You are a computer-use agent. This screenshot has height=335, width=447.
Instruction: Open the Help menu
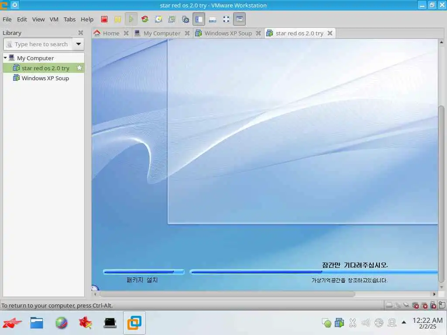click(x=87, y=19)
